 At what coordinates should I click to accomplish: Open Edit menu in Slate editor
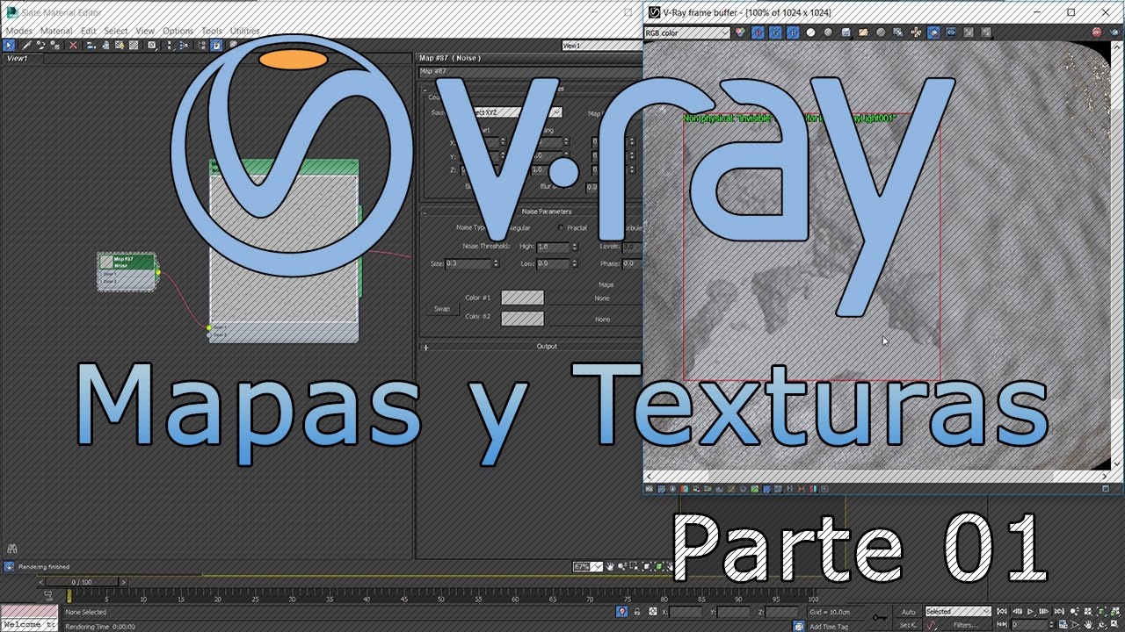point(89,31)
